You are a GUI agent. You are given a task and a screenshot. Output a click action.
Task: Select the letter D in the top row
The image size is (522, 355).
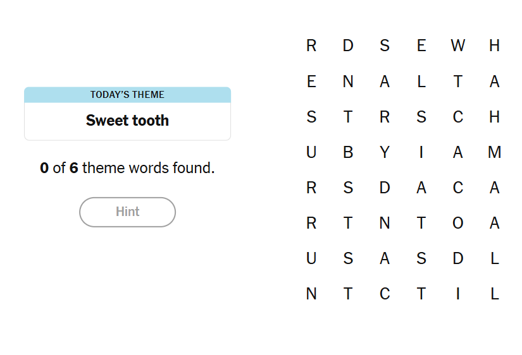(x=348, y=45)
